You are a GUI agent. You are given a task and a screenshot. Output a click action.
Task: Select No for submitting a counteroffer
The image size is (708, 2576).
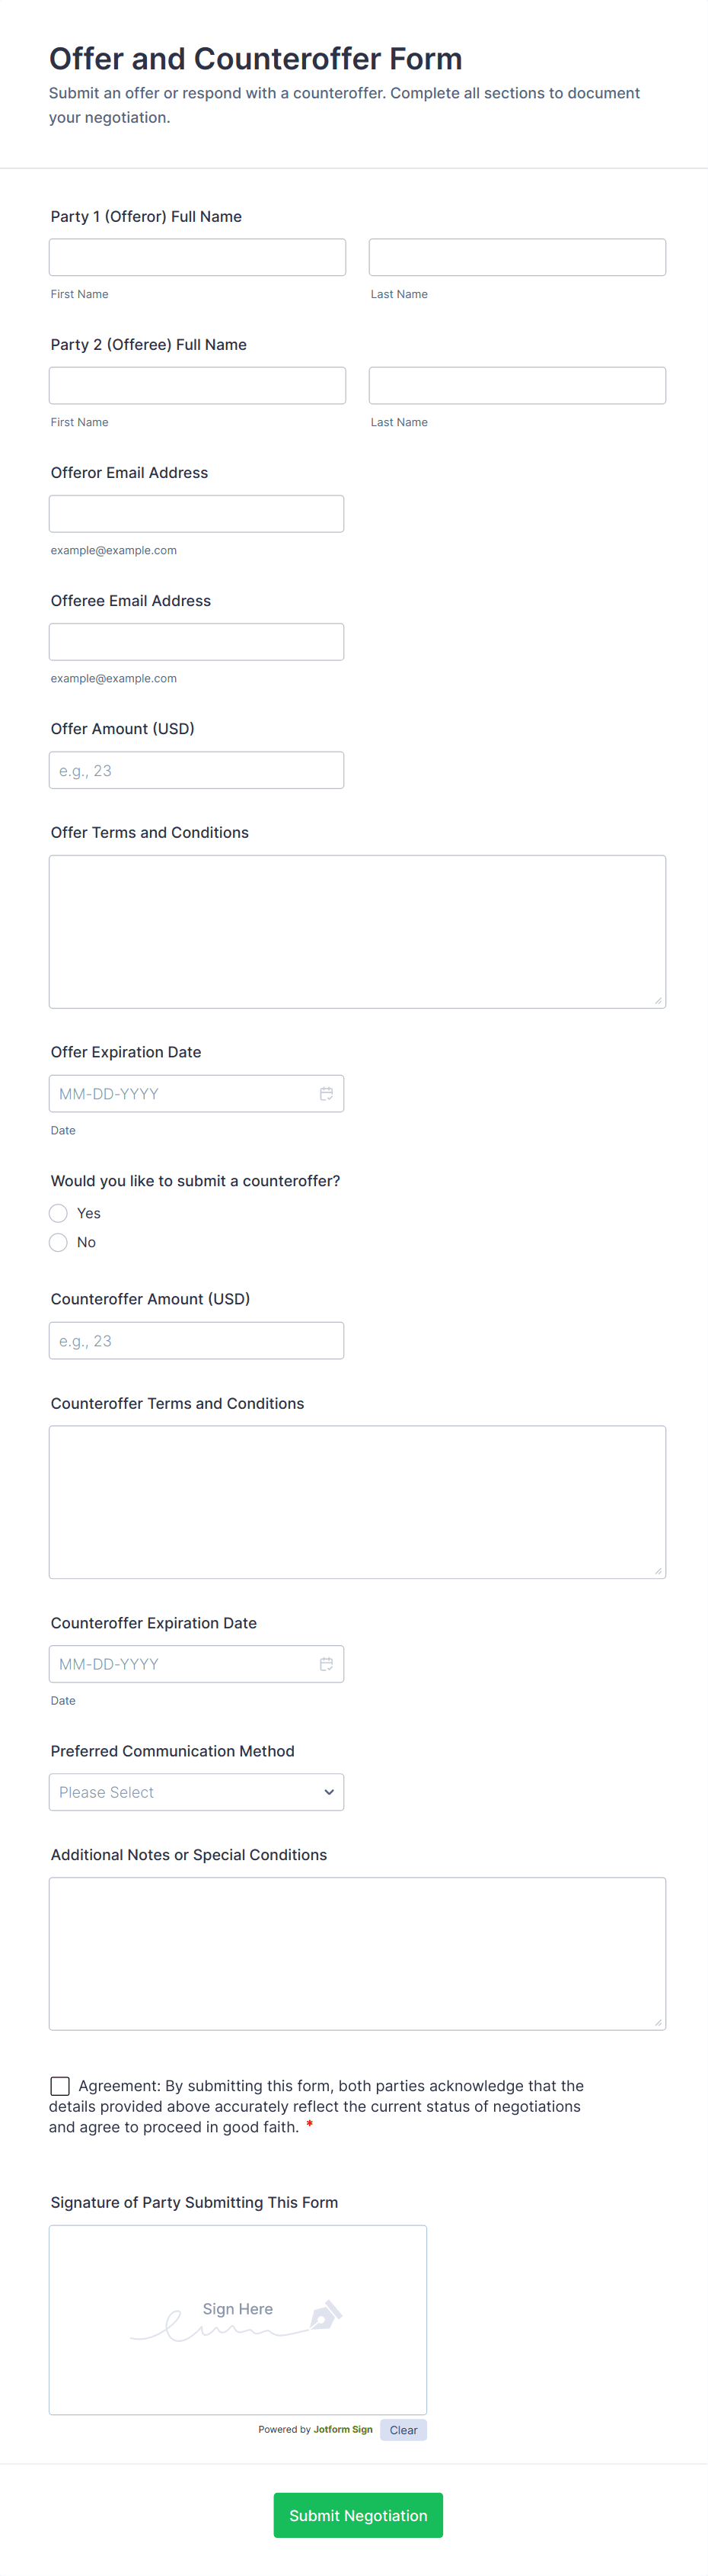59,1242
